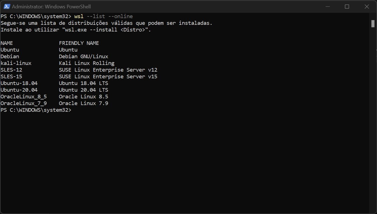Maximize the PowerShell window
The width and height of the screenshot is (377, 214).
click(347, 6)
